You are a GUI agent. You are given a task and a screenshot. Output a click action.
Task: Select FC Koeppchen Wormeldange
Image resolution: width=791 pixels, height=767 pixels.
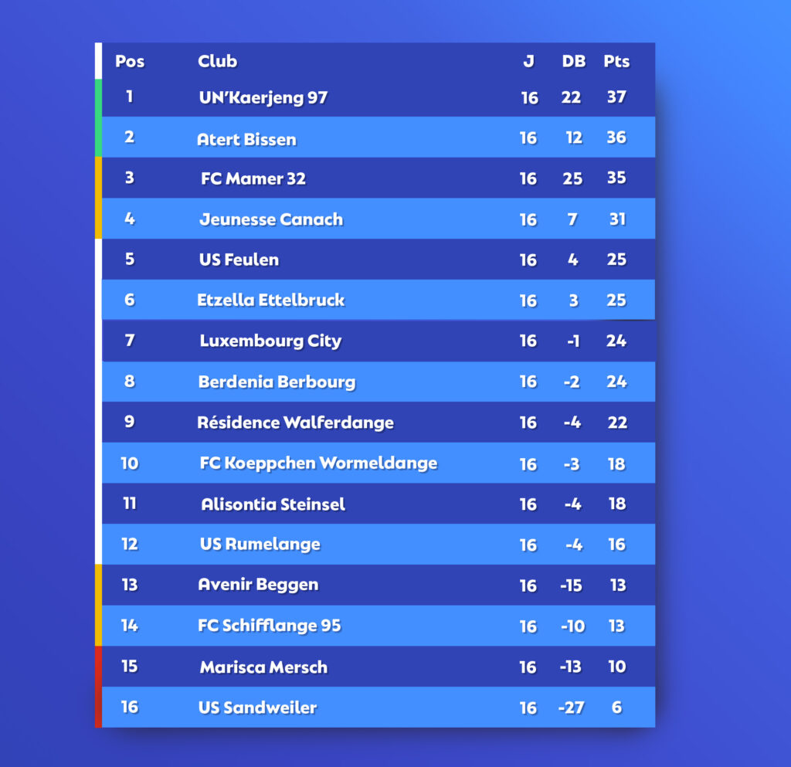point(318,463)
